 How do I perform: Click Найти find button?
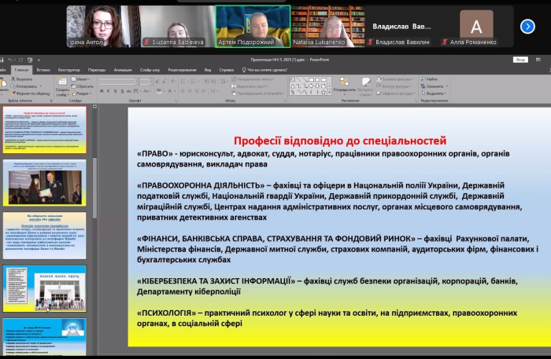tap(429, 79)
